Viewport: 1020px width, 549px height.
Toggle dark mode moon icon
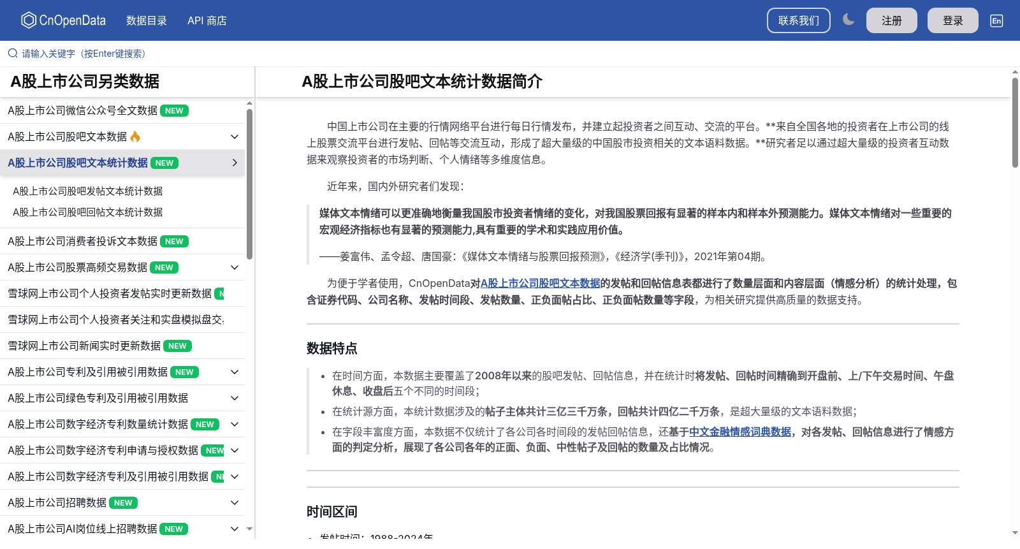tap(848, 20)
